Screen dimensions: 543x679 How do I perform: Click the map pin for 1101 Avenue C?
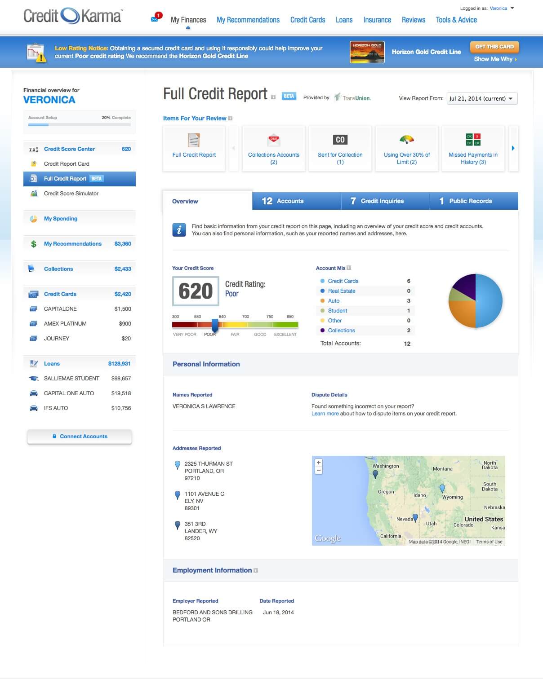tap(178, 495)
